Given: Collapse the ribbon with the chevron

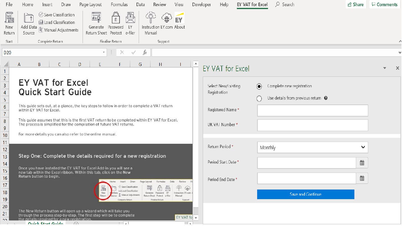Looking at the screenshot, I should click(x=400, y=41).
